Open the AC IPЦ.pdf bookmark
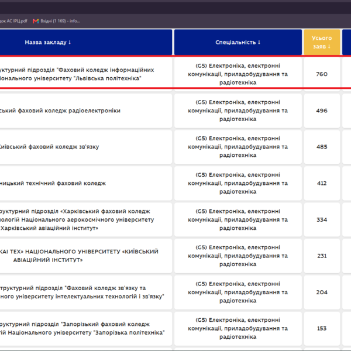The width and height of the screenshot is (351, 351). pyautogui.click(x=13, y=21)
